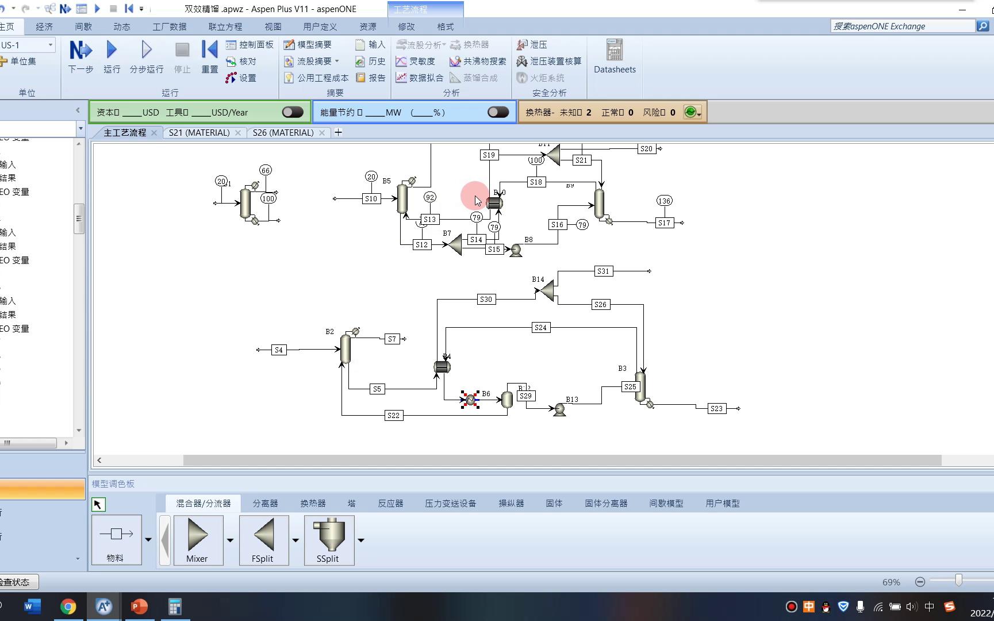
Task: Open PRD Rating (泄压装置核算)
Action: 549,61
